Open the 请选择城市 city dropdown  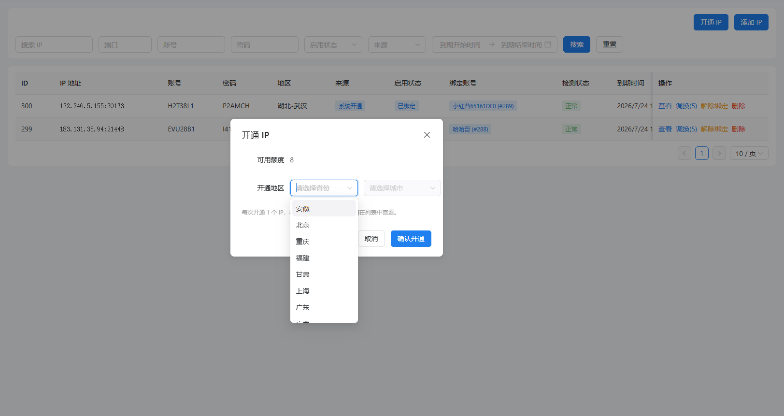[x=402, y=188]
